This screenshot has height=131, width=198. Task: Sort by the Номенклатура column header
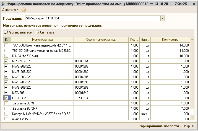[x=42, y=40]
